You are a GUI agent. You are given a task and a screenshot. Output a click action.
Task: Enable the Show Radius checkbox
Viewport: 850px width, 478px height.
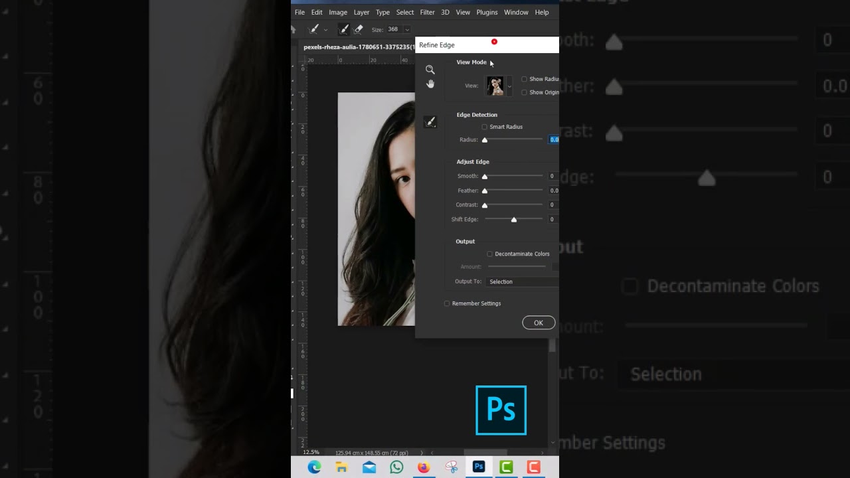point(524,79)
